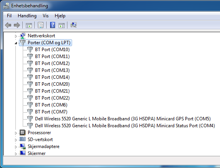
Task: Select the Dell Wireless 5520 GPS Port (COM5)
Action: (x=123, y=119)
